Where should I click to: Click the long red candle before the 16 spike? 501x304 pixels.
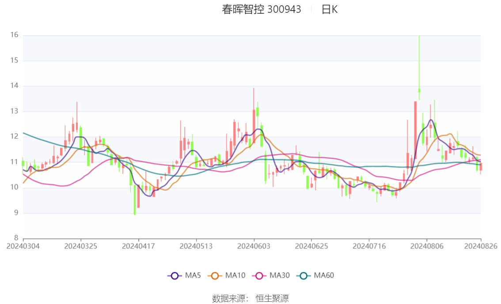(x=415, y=130)
